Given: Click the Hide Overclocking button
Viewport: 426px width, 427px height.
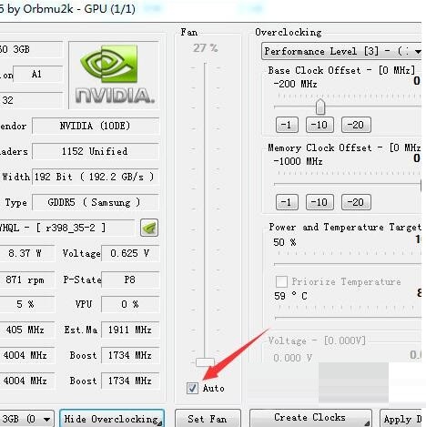Looking at the screenshot, I should (112, 419).
